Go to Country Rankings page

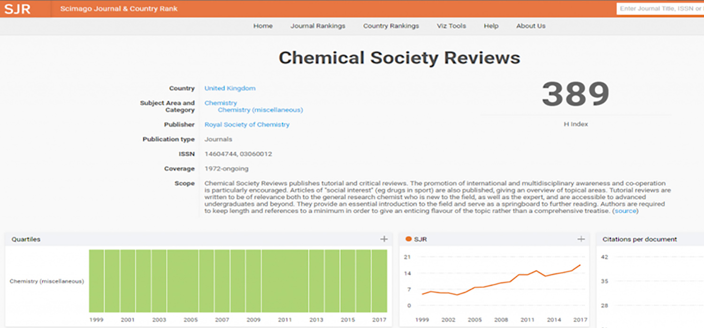pyautogui.click(x=391, y=26)
